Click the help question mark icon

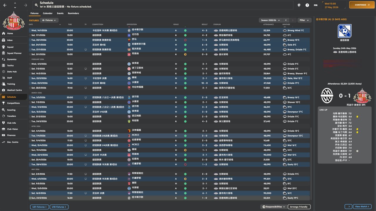coord(307,5)
